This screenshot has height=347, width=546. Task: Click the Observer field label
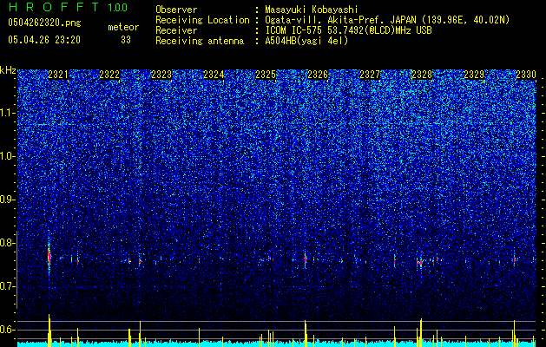click(x=176, y=10)
